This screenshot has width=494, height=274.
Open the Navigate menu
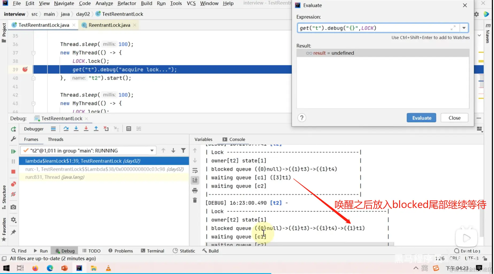(64, 3)
